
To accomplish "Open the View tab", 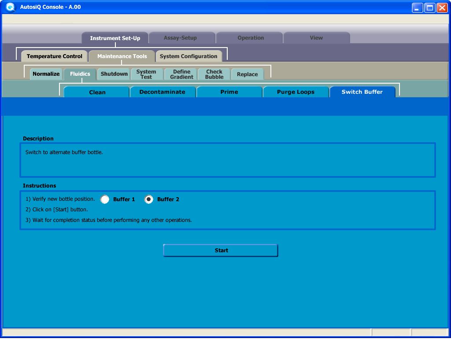I will pos(316,38).
